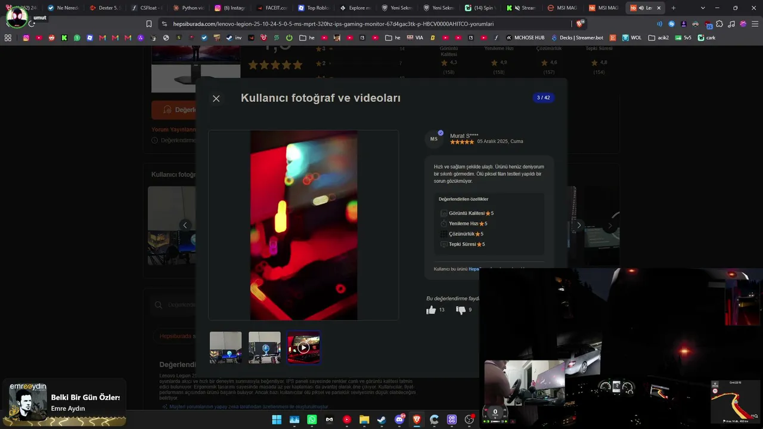763x429 pixels.
Task: Open the MCHOSE HUB bookmark
Action: [x=525, y=38]
